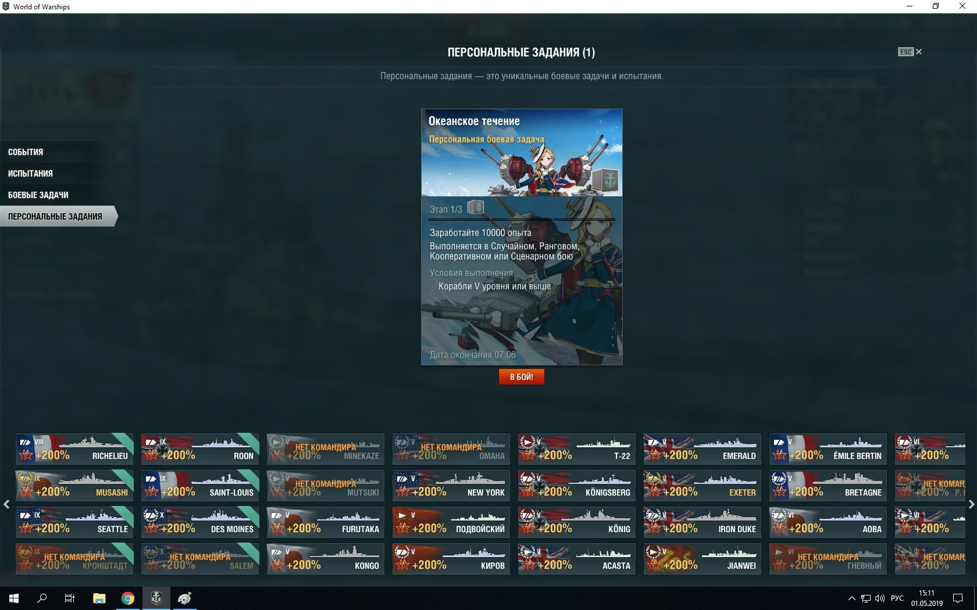977x610 pixels.
Task: Show more ships with the right carousel arrow
Action: [971, 504]
